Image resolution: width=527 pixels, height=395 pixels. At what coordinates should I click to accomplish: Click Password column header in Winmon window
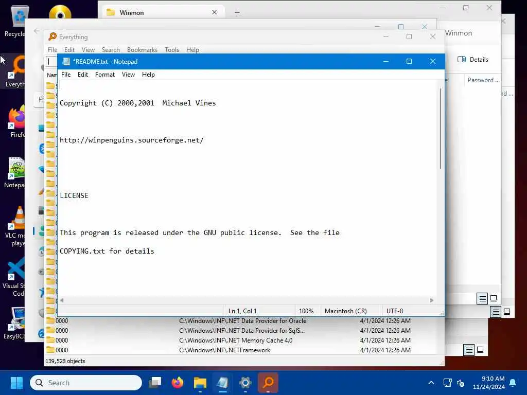tap(483, 80)
